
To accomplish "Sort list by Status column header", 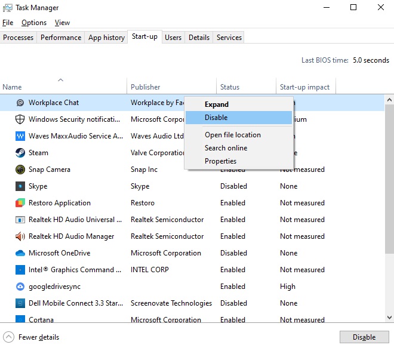I will (x=246, y=86).
